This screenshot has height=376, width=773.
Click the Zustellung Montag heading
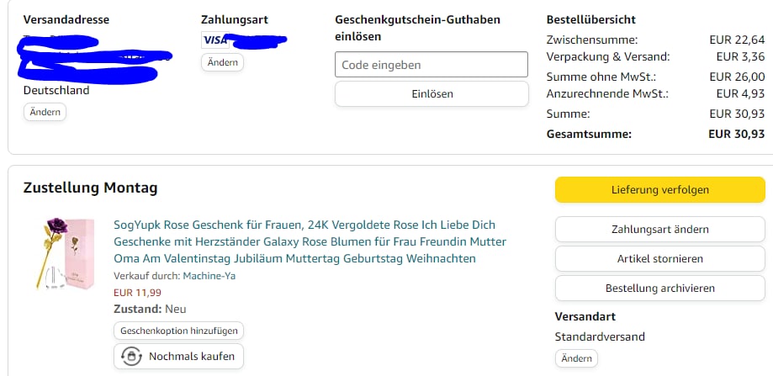tap(90, 188)
